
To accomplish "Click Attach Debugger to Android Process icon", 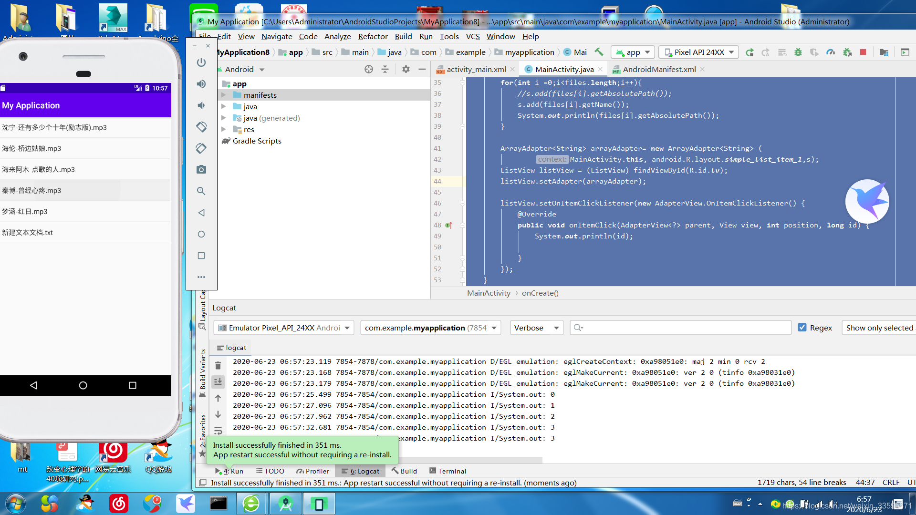I will (847, 52).
